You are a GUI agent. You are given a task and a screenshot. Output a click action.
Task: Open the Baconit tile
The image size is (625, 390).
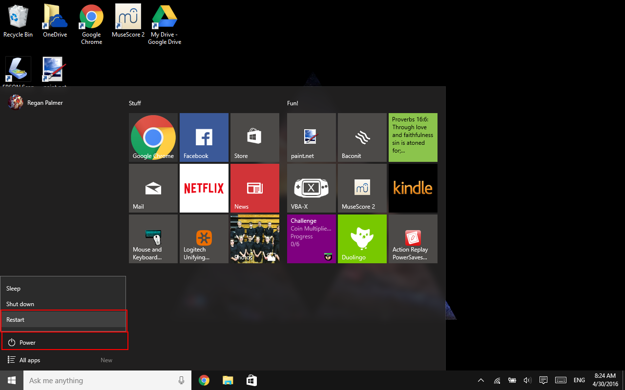(x=362, y=137)
